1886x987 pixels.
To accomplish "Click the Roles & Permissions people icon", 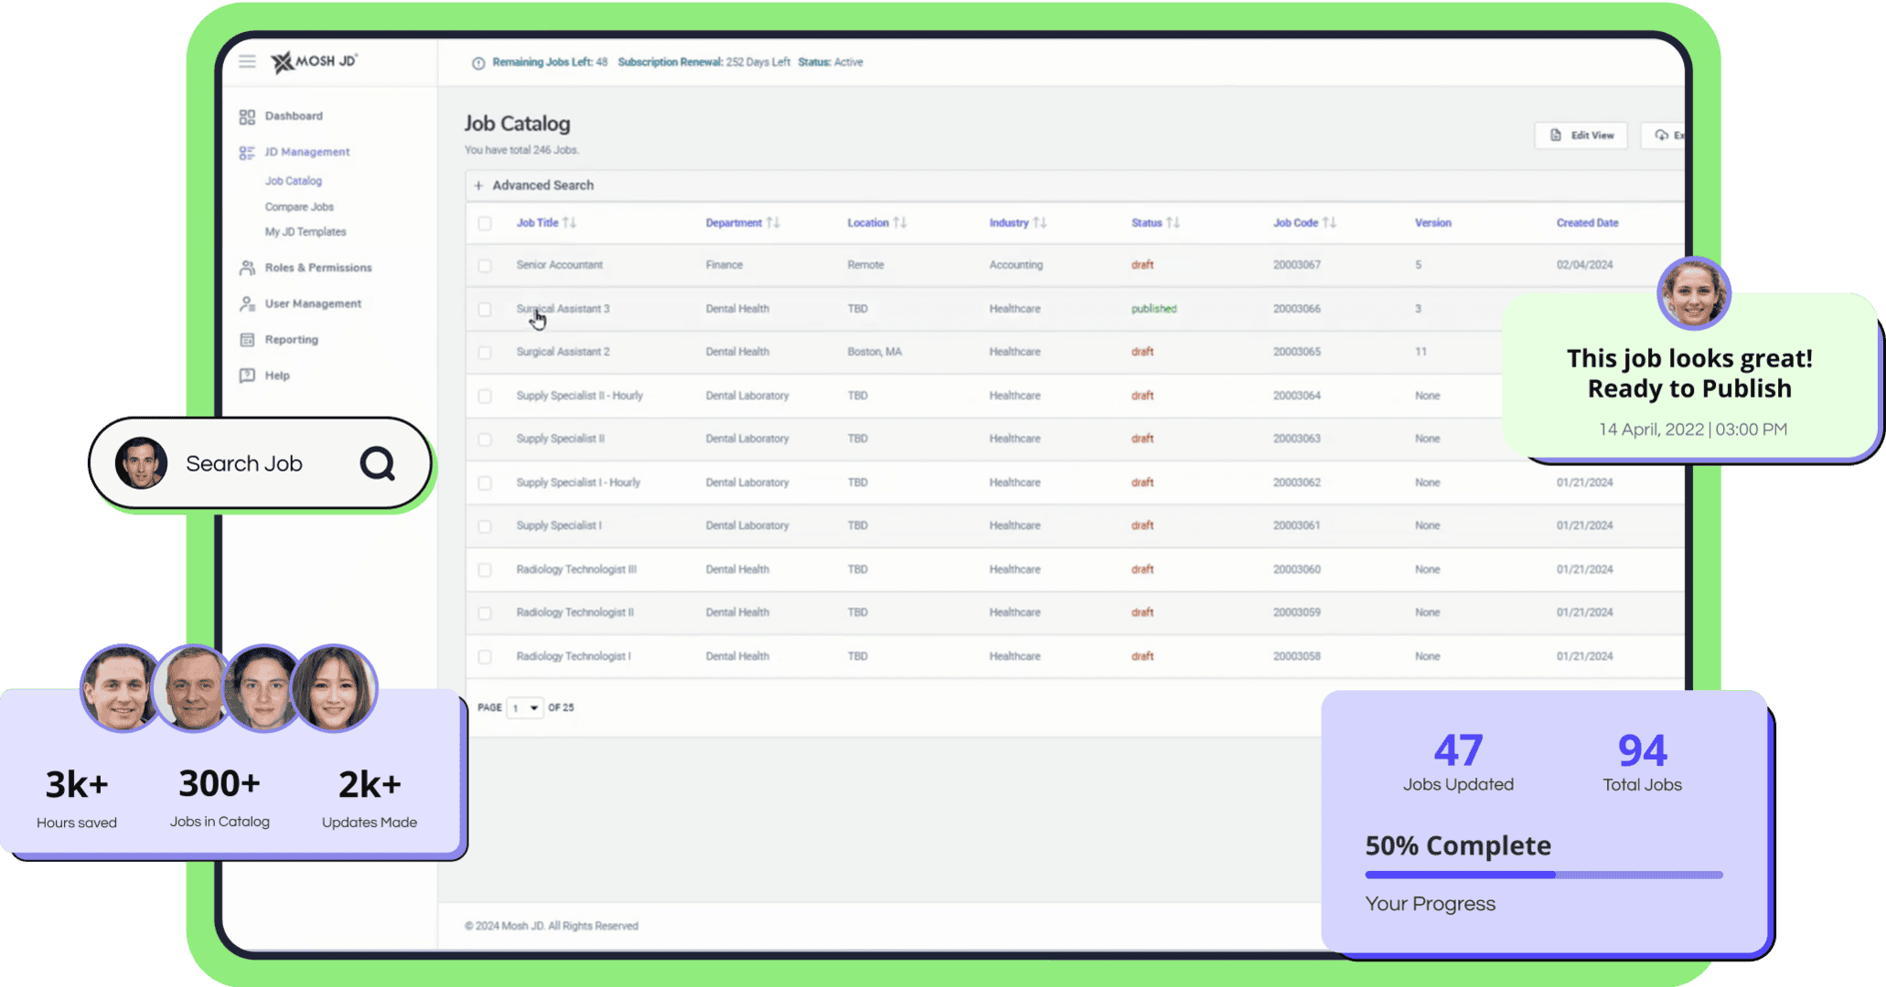I will pos(247,268).
